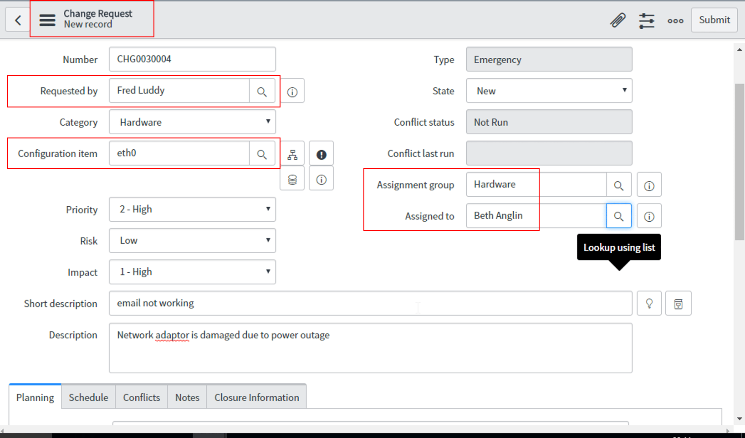The image size is (745, 438).
Task: Show info for Assigned to Beth Anglin
Action: coord(649,216)
